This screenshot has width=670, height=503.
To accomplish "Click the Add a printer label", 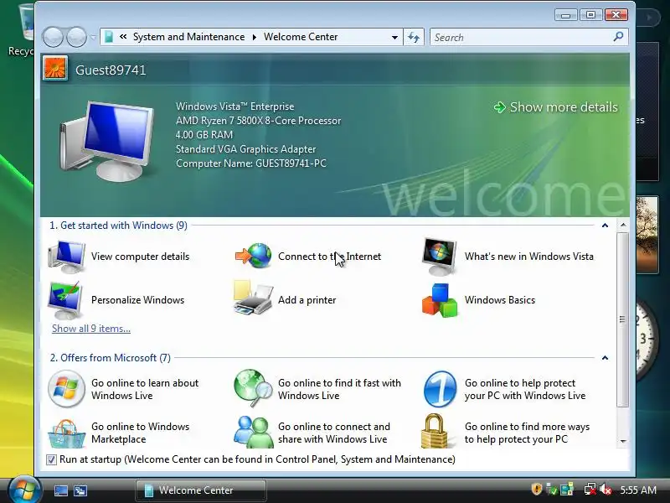I will point(307,300).
